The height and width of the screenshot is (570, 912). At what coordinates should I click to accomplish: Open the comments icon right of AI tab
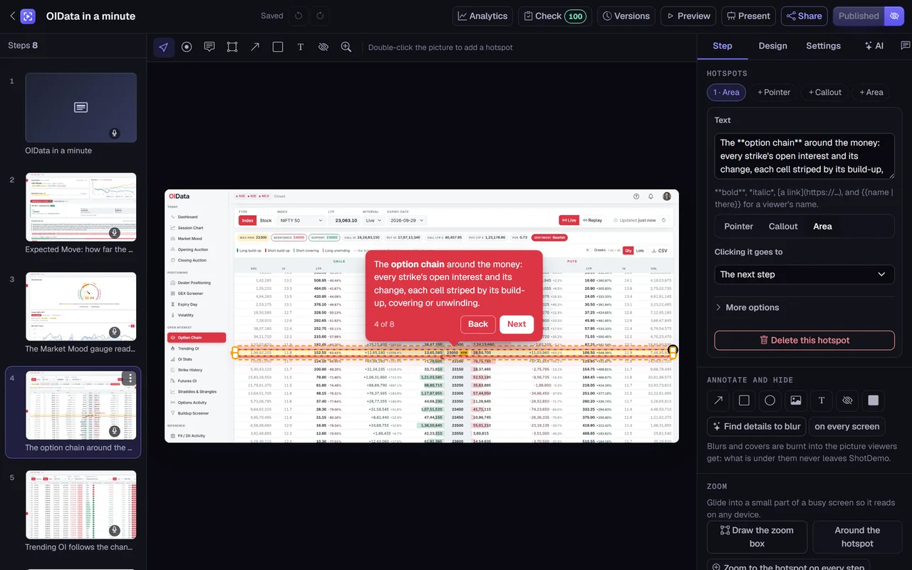tap(906, 46)
